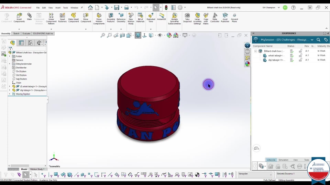Switch to the Sketch tab
Image resolution: width=330 pixels, height=185 pixels.
16,34
